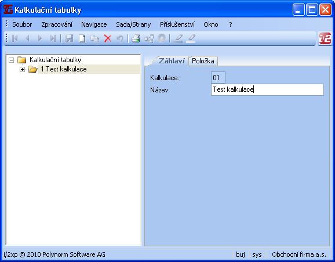Go to previous record arrow
The width and height of the screenshot is (335, 262).
[27, 38]
